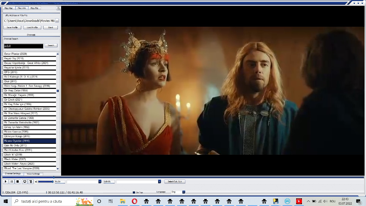This screenshot has height=206, width=366.
Task: Mute audio via the speaker icon
Action: [x=36, y=182]
